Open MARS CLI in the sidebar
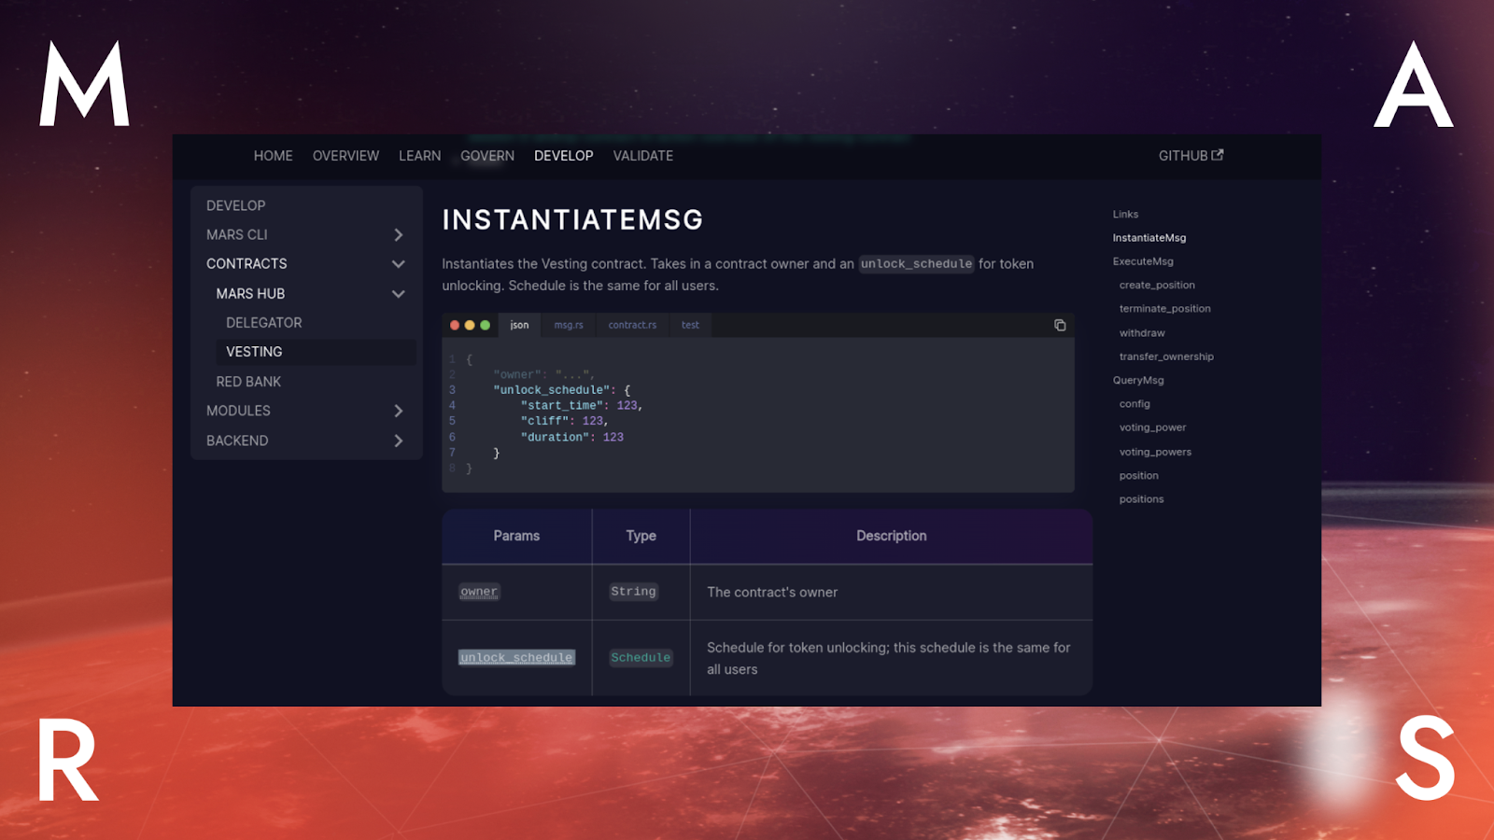 [236, 235]
